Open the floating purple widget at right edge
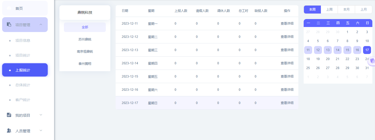Screen dimensions: 375x140 372,61
